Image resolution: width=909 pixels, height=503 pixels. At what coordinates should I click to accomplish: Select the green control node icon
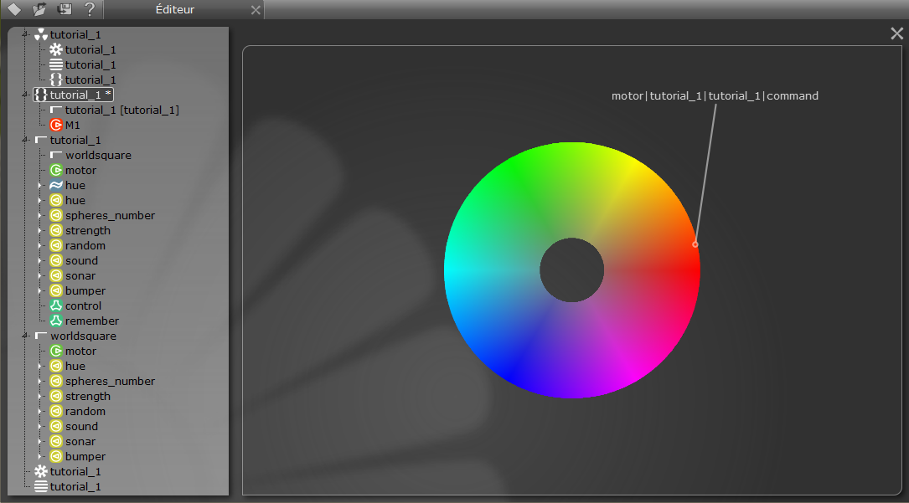click(56, 305)
